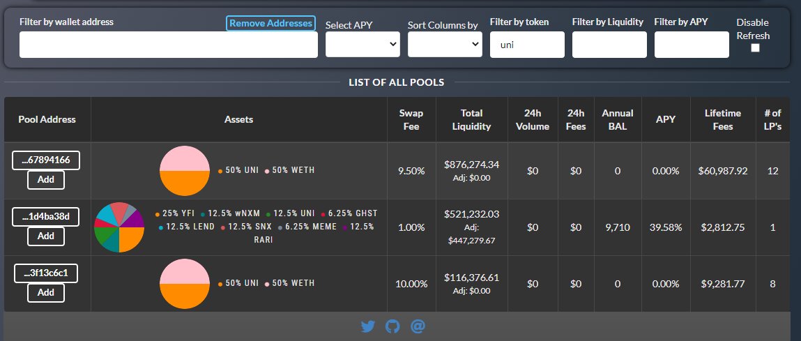
Task: Click the Annual BAL column header
Action: tap(618, 119)
